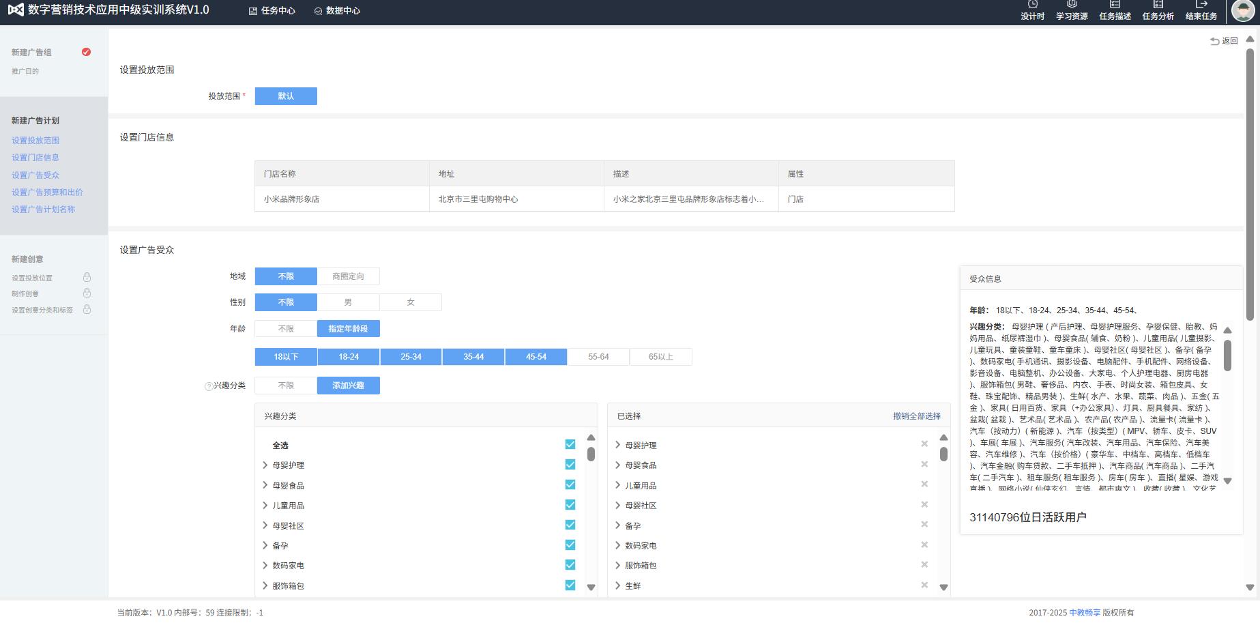Expand 母婴食品 in selected list
This screenshot has height=623, width=1260.
pos(618,465)
